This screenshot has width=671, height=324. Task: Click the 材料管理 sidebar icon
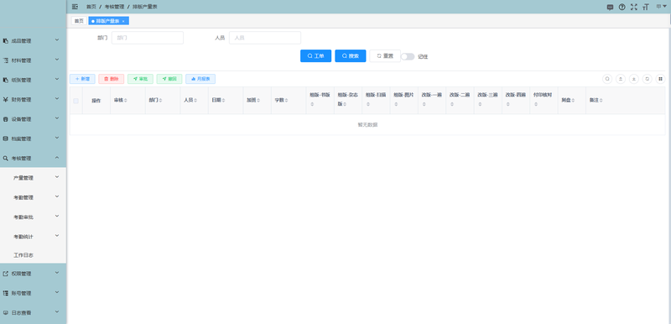click(x=6, y=60)
